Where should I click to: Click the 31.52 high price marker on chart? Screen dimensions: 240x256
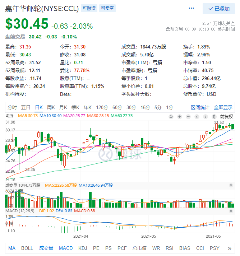219,122
